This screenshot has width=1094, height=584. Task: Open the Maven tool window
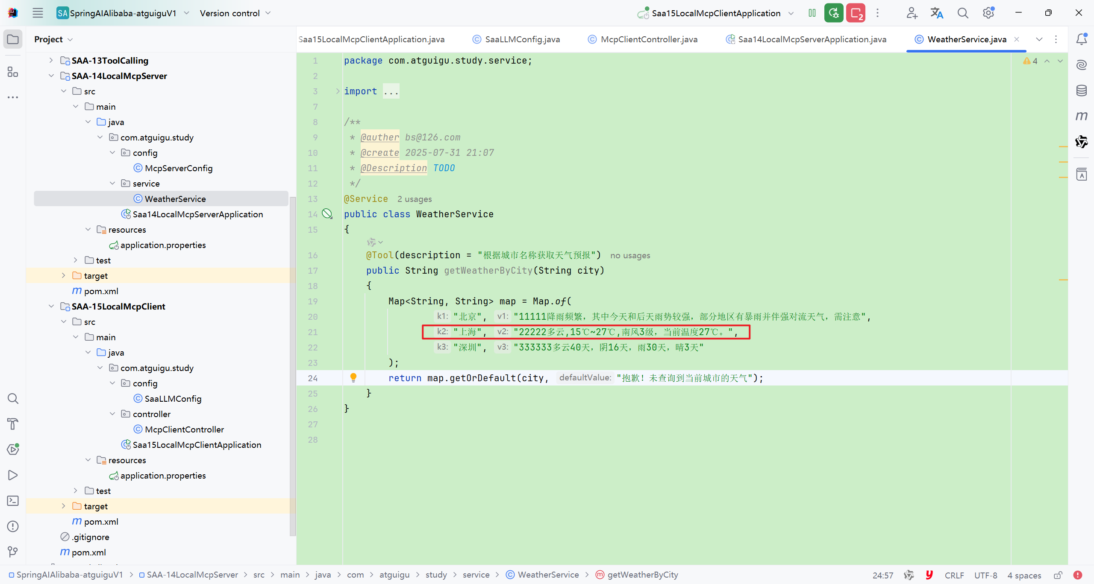(1081, 116)
